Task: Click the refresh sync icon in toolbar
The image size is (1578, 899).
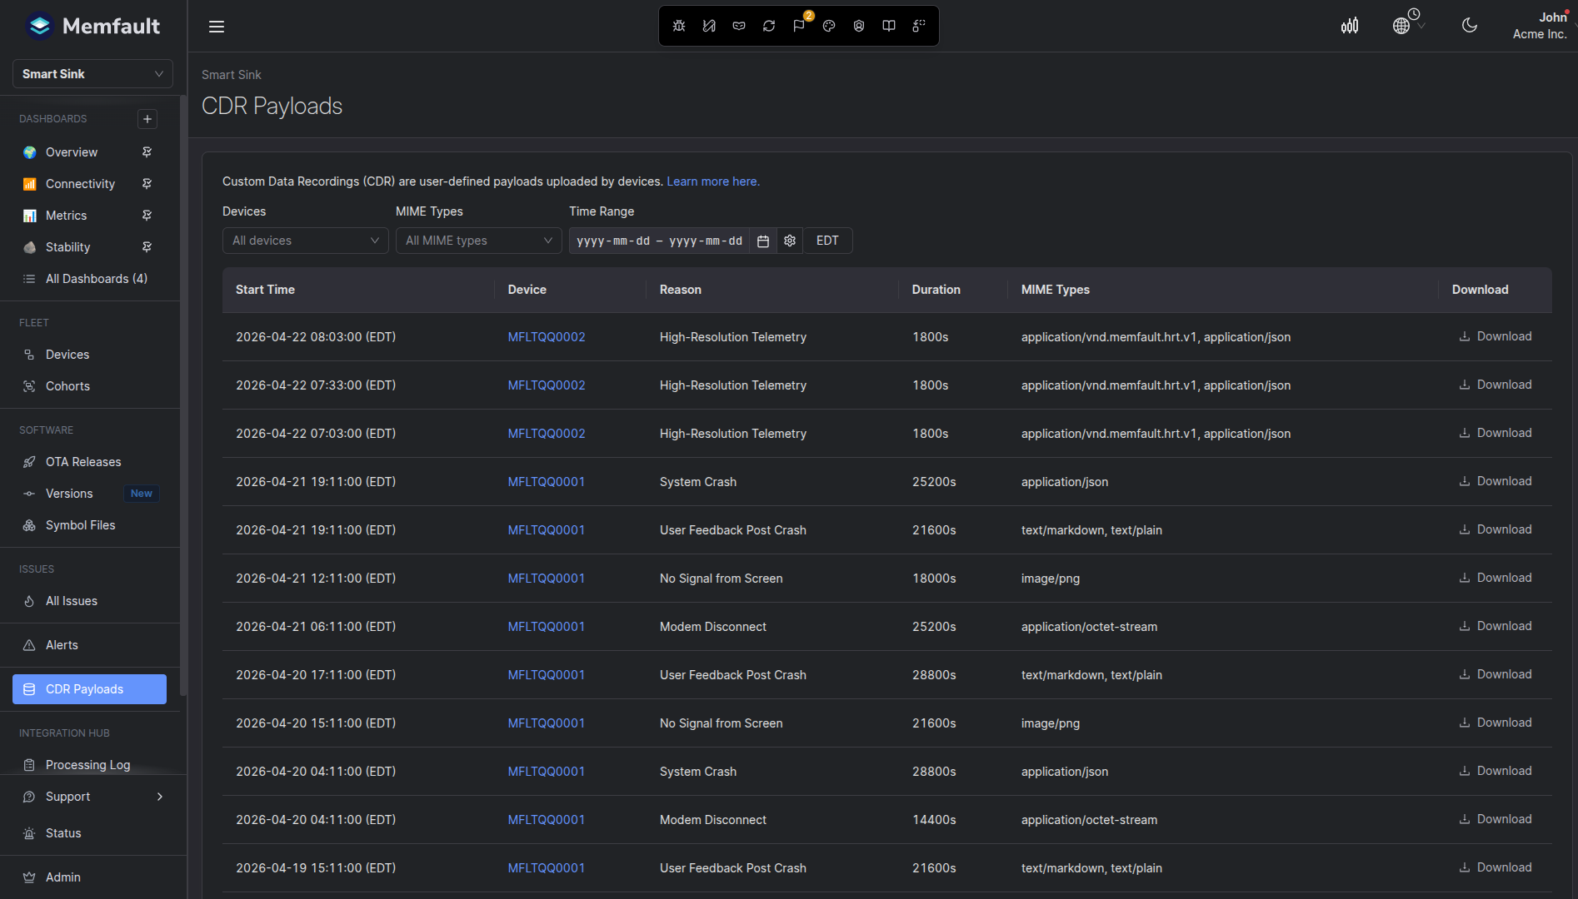Action: click(769, 26)
